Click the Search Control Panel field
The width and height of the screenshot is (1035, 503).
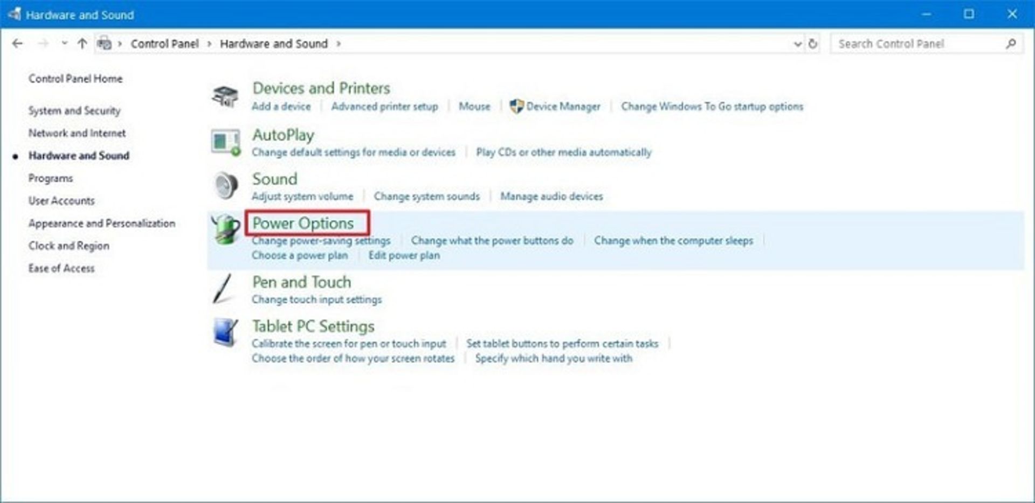(916, 44)
